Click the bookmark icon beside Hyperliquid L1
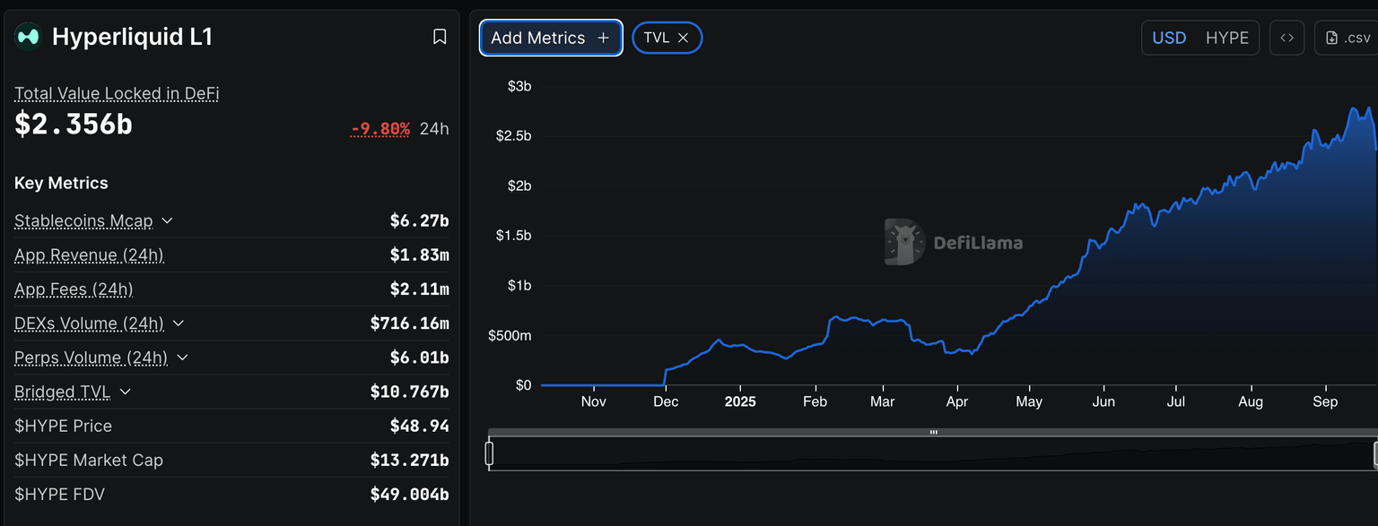Image resolution: width=1378 pixels, height=526 pixels. tap(440, 37)
